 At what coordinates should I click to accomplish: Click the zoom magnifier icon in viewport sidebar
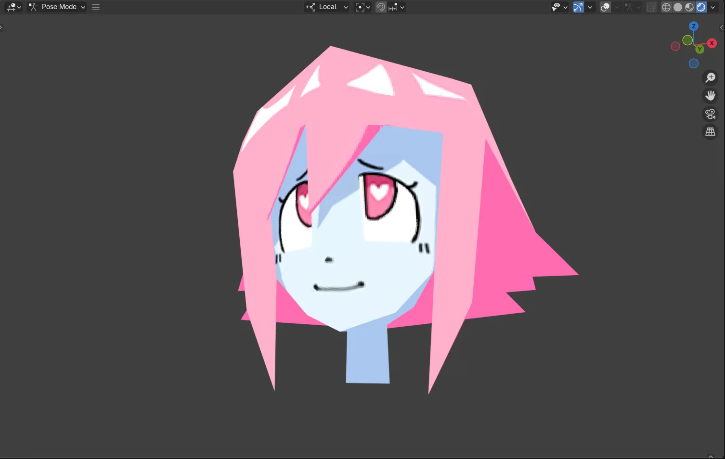710,77
